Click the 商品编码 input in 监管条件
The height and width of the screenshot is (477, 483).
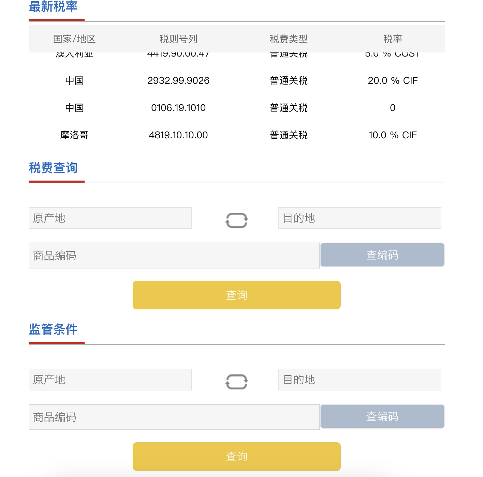[x=174, y=416]
